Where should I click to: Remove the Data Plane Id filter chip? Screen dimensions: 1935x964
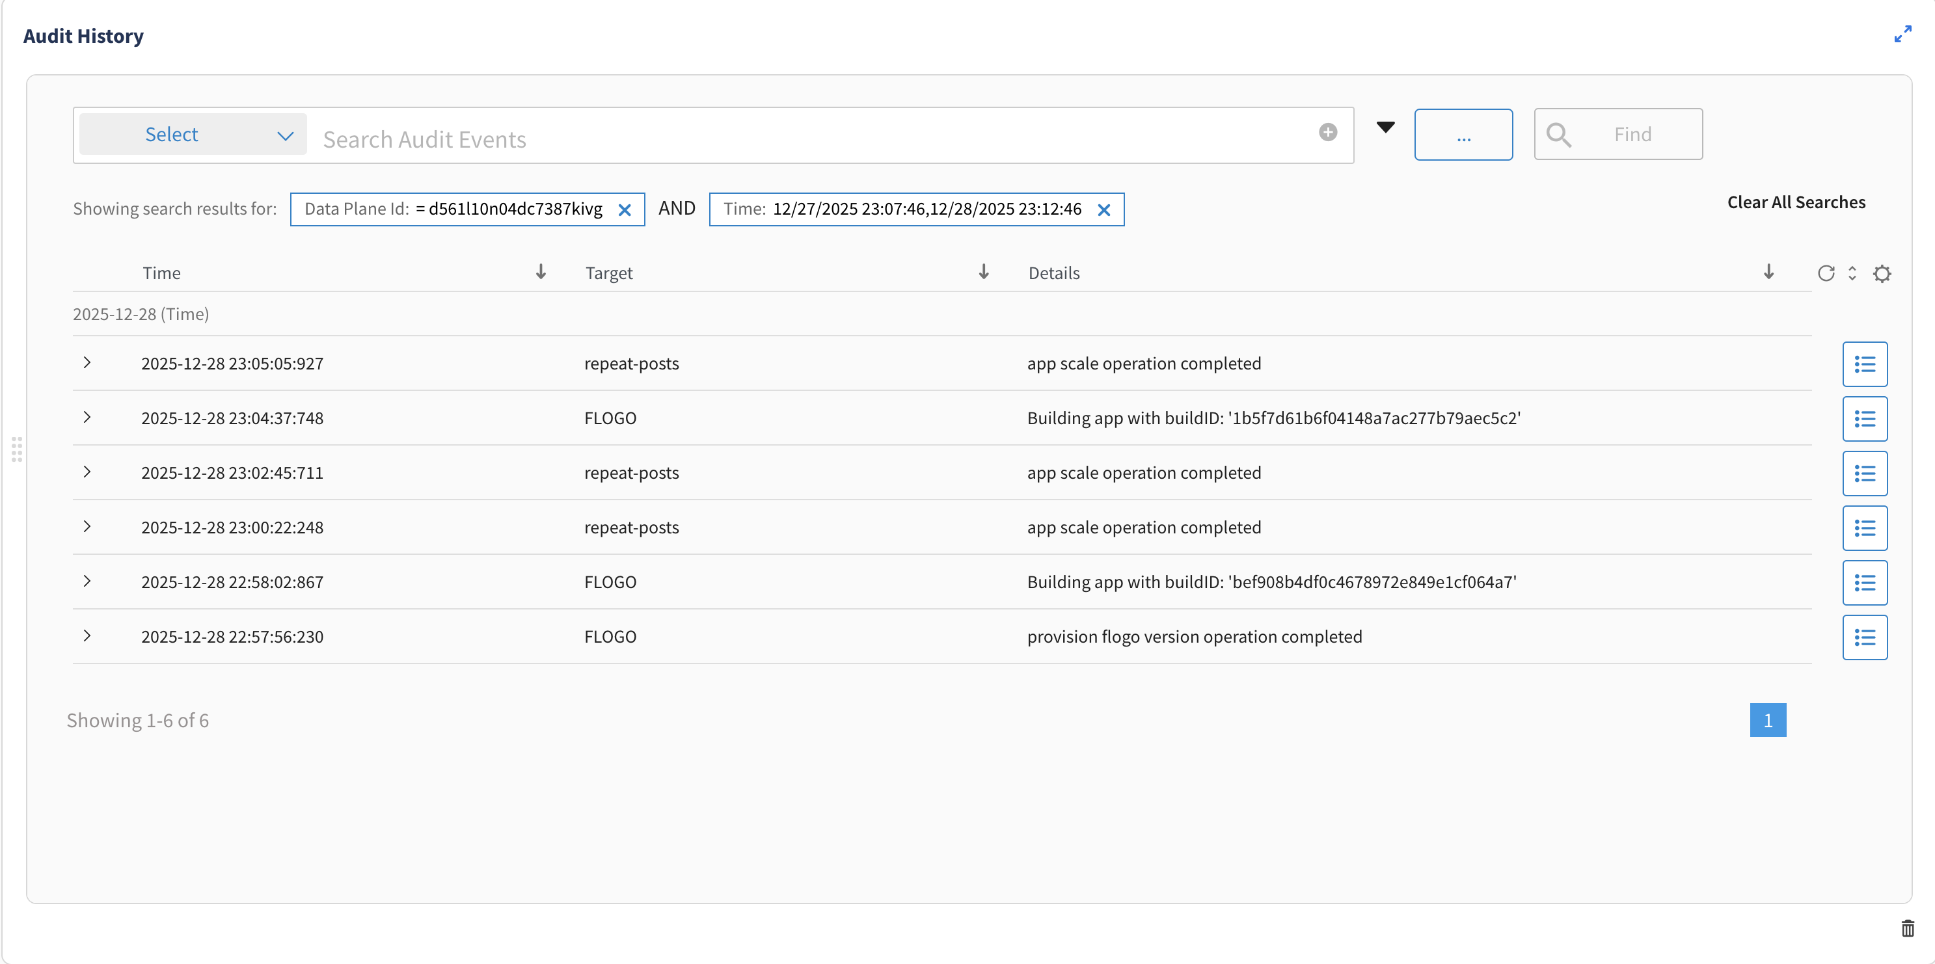tap(624, 210)
